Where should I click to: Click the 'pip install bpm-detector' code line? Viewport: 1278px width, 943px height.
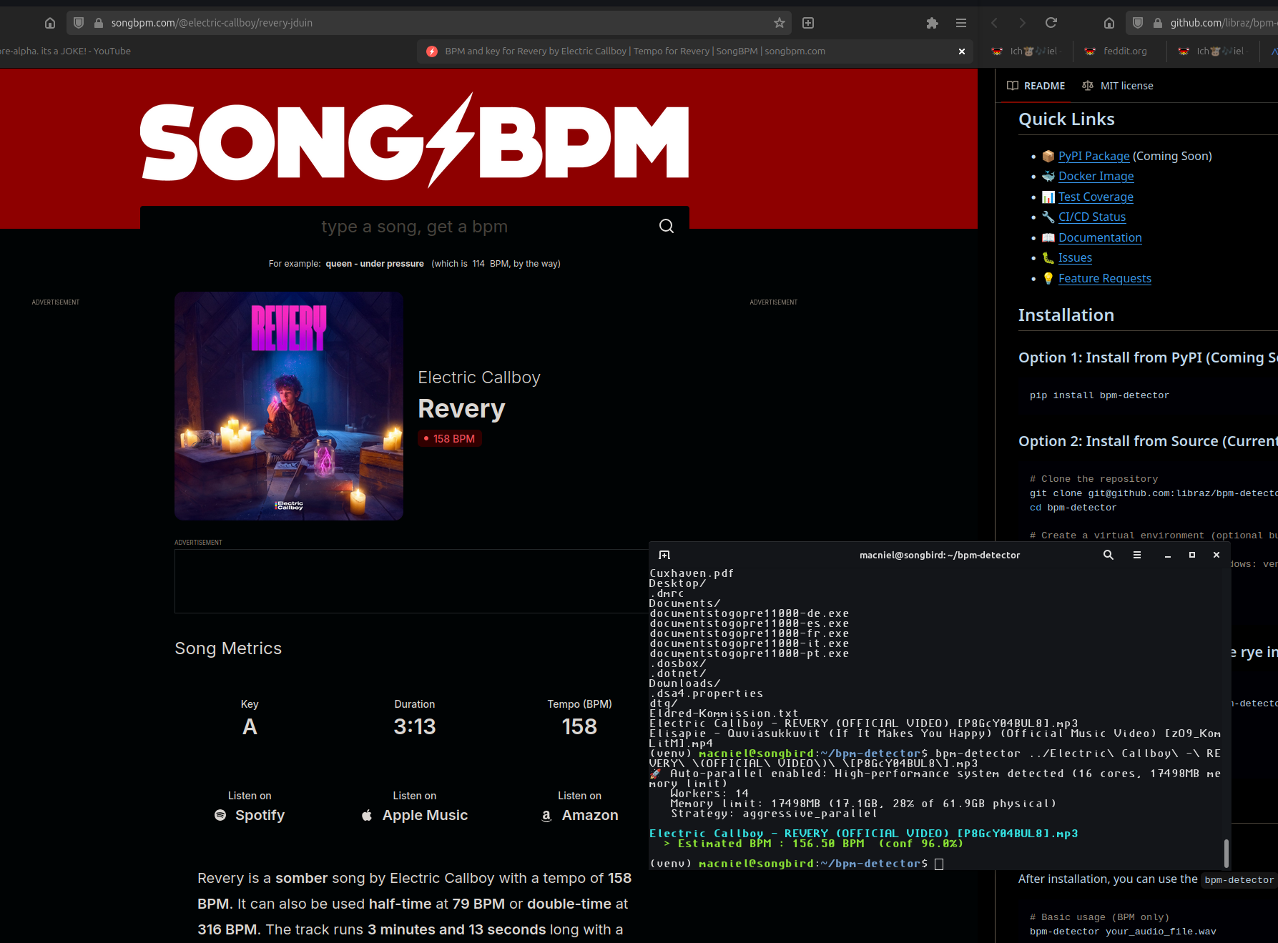click(1099, 395)
